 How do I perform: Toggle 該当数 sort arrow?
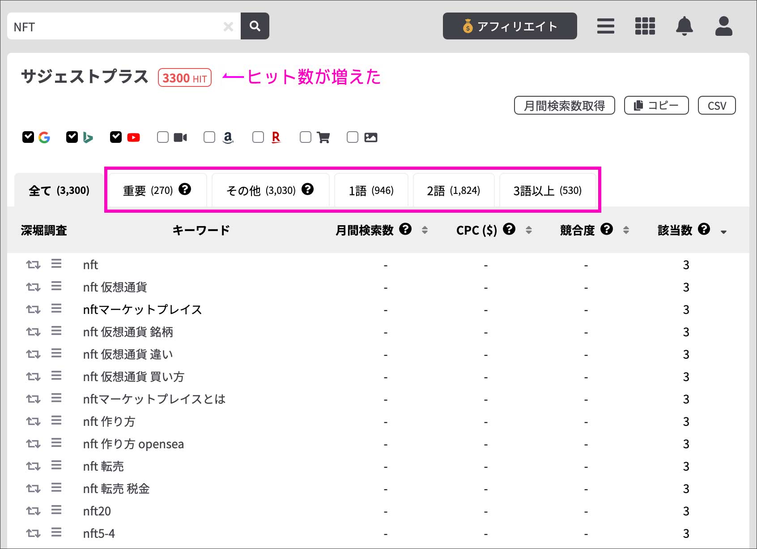pos(723,232)
